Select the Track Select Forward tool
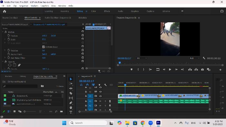Image resolution: width=226 pixels, height=127 pixels. (x=71, y=84)
